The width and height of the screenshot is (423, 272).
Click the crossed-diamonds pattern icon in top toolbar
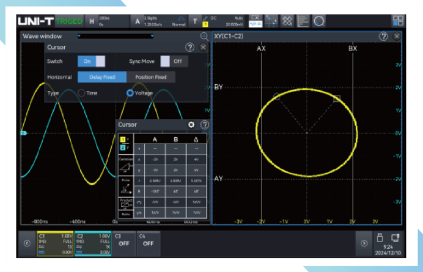(x=287, y=21)
